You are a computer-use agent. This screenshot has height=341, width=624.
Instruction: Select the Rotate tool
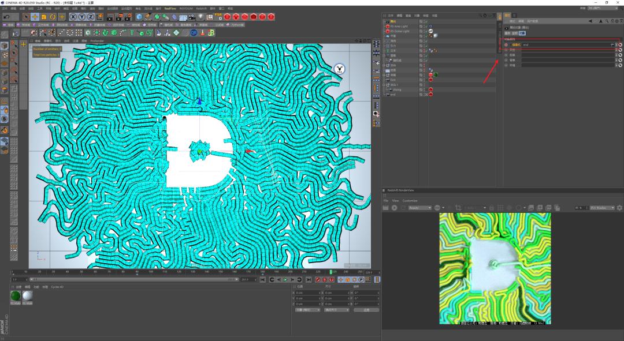[x=51, y=17]
